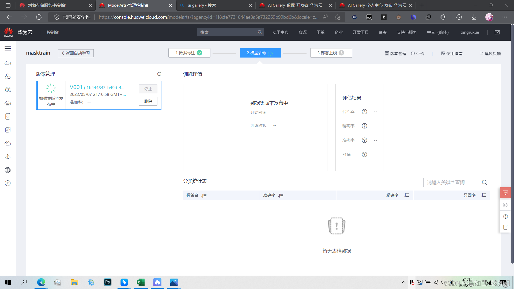Open a new browser tab
This screenshot has width=514, height=289.
(422, 5)
